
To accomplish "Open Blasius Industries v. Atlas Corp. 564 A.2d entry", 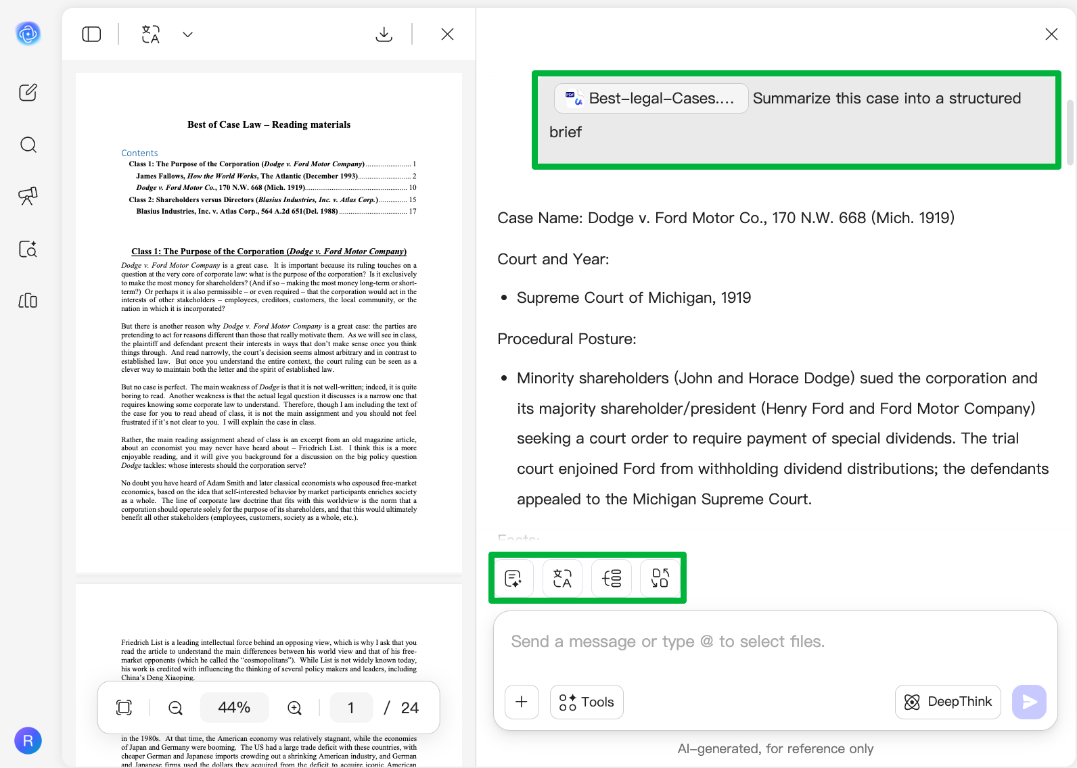I will coord(276,211).
